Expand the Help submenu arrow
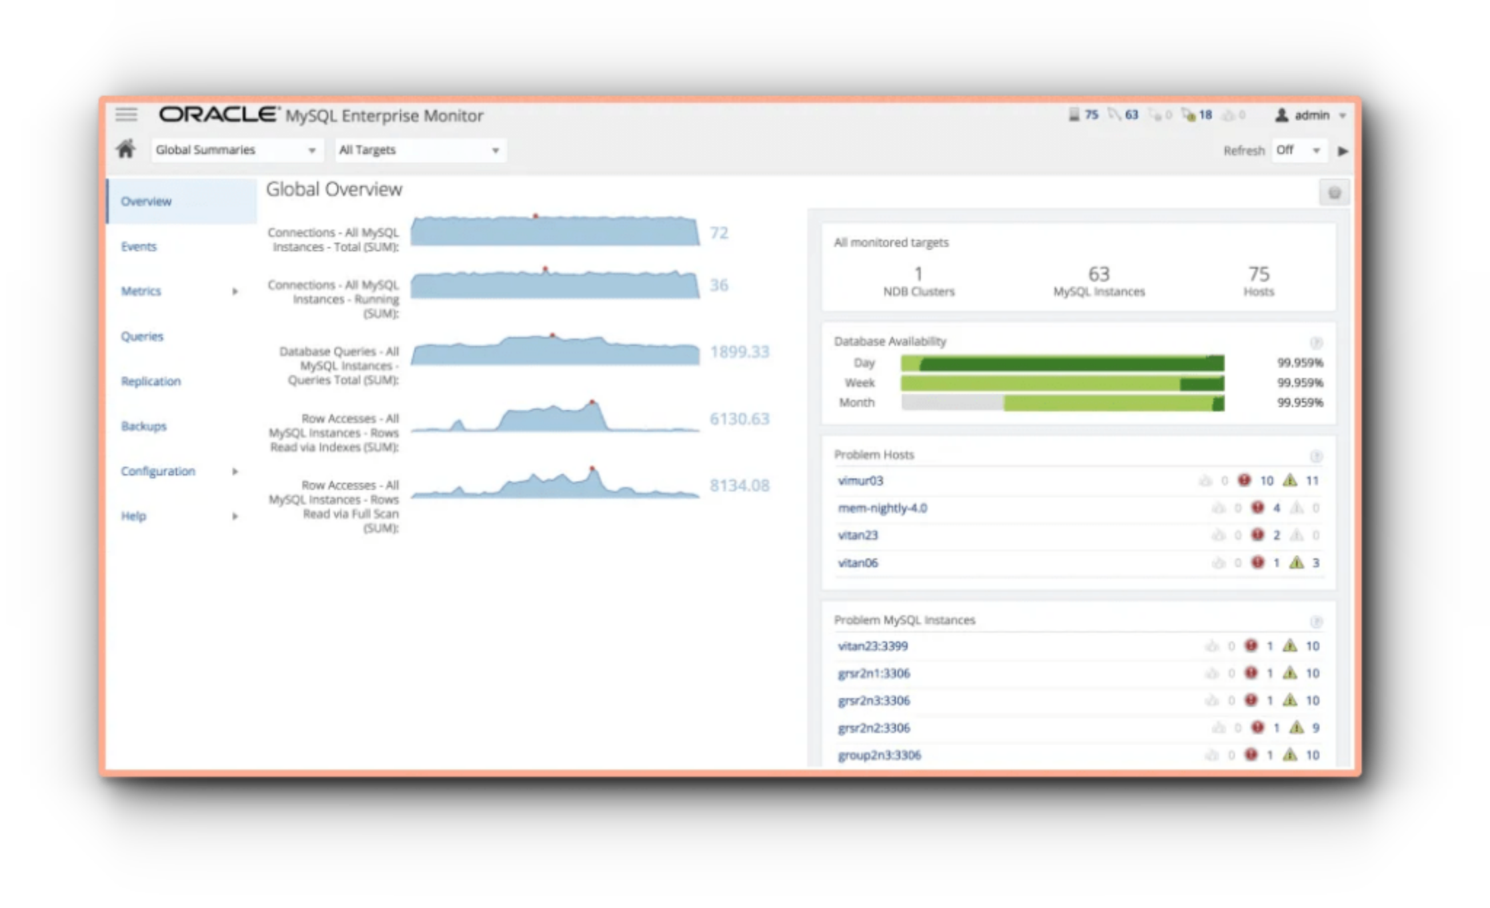 [x=235, y=516]
